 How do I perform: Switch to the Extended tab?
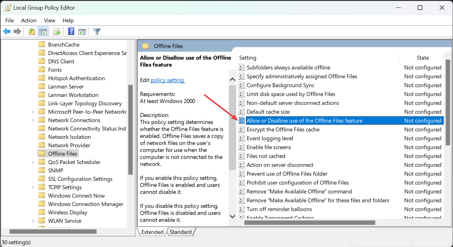[152, 232]
